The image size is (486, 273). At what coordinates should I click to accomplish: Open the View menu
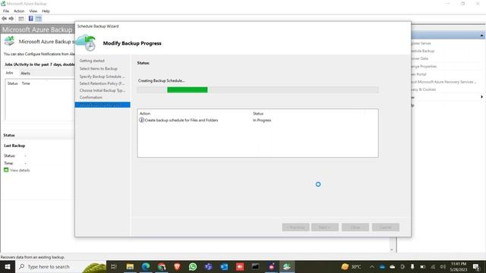(x=33, y=11)
